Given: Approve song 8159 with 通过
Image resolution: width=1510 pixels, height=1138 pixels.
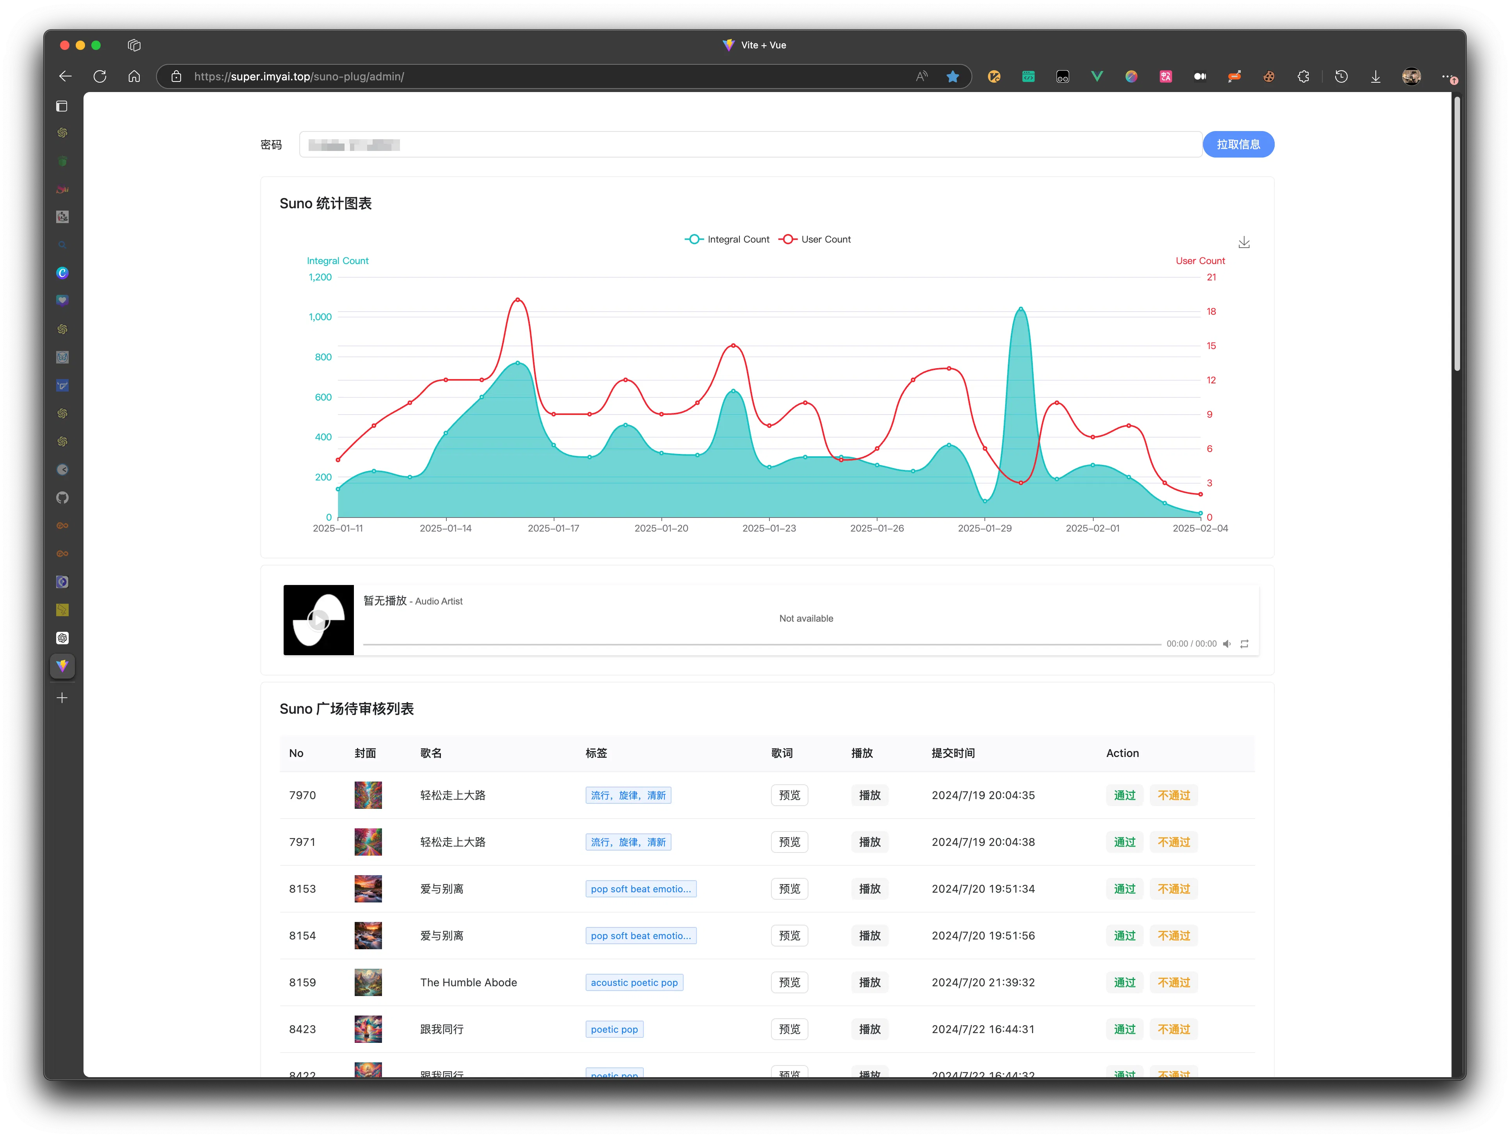Looking at the screenshot, I should (1125, 982).
